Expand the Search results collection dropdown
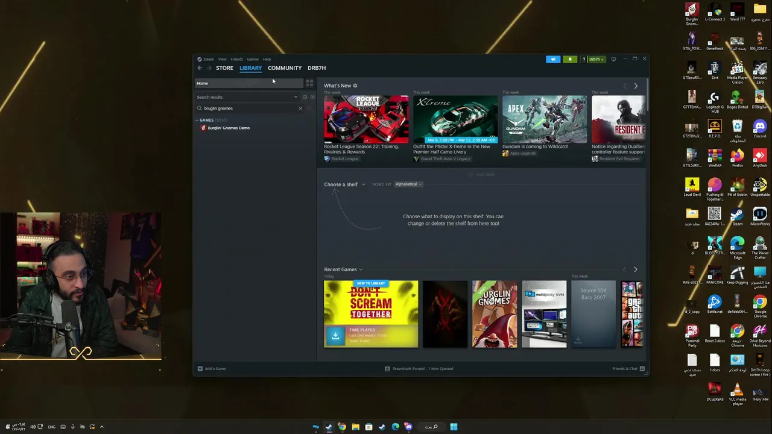The height and width of the screenshot is (434, 772). click(x=296, y=97)
